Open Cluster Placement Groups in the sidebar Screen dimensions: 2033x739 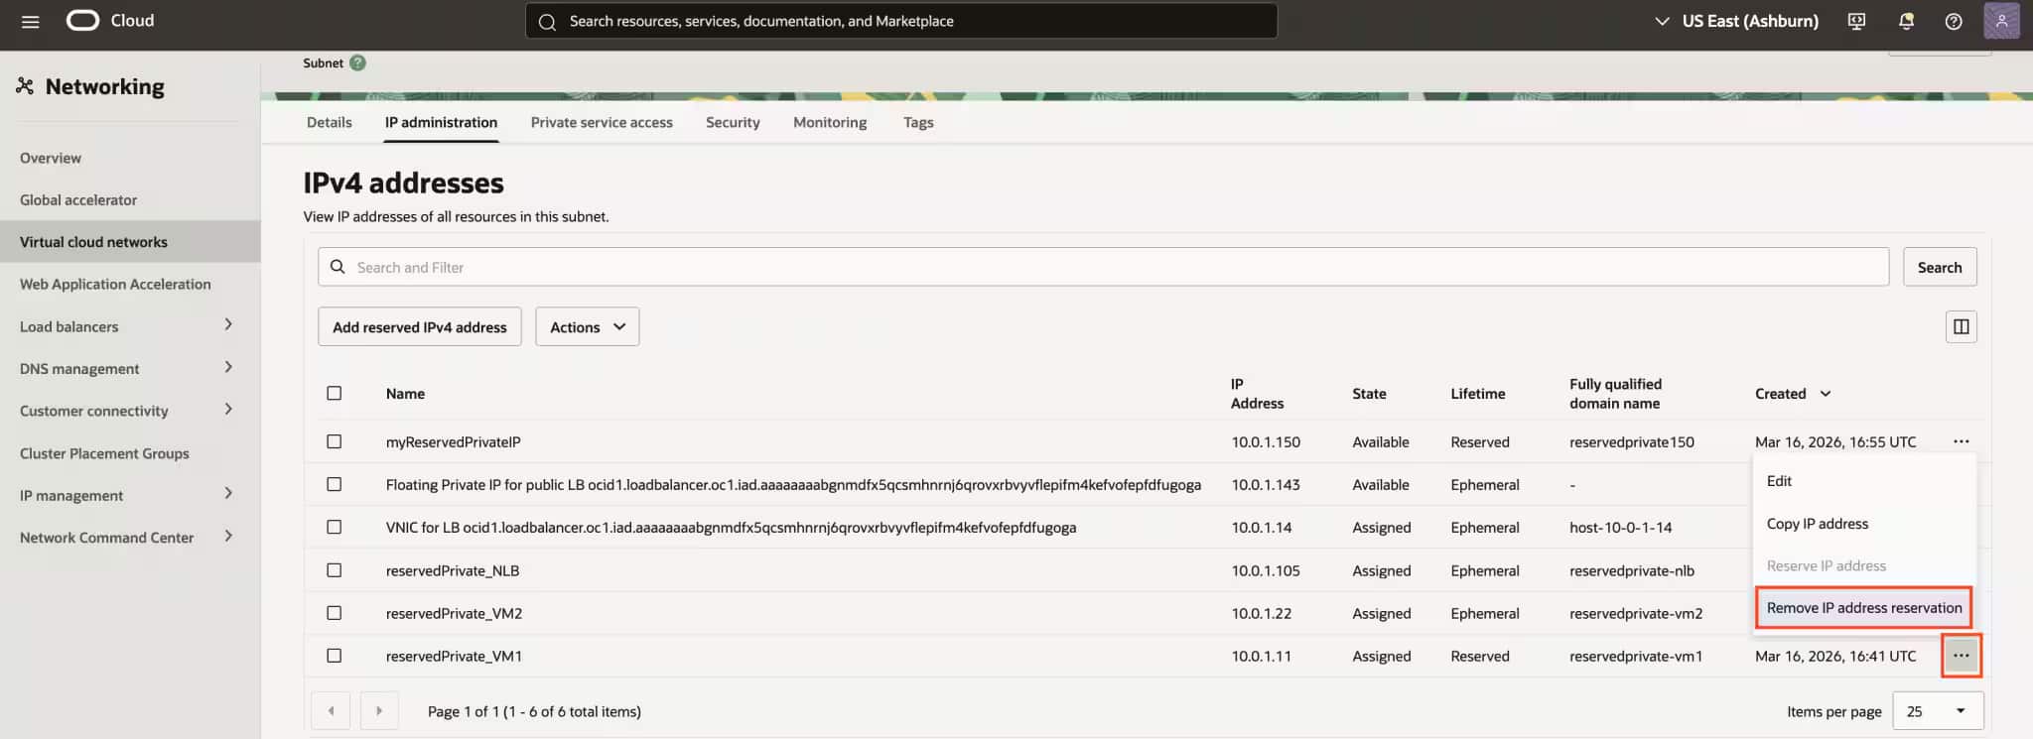click(104, 453)
